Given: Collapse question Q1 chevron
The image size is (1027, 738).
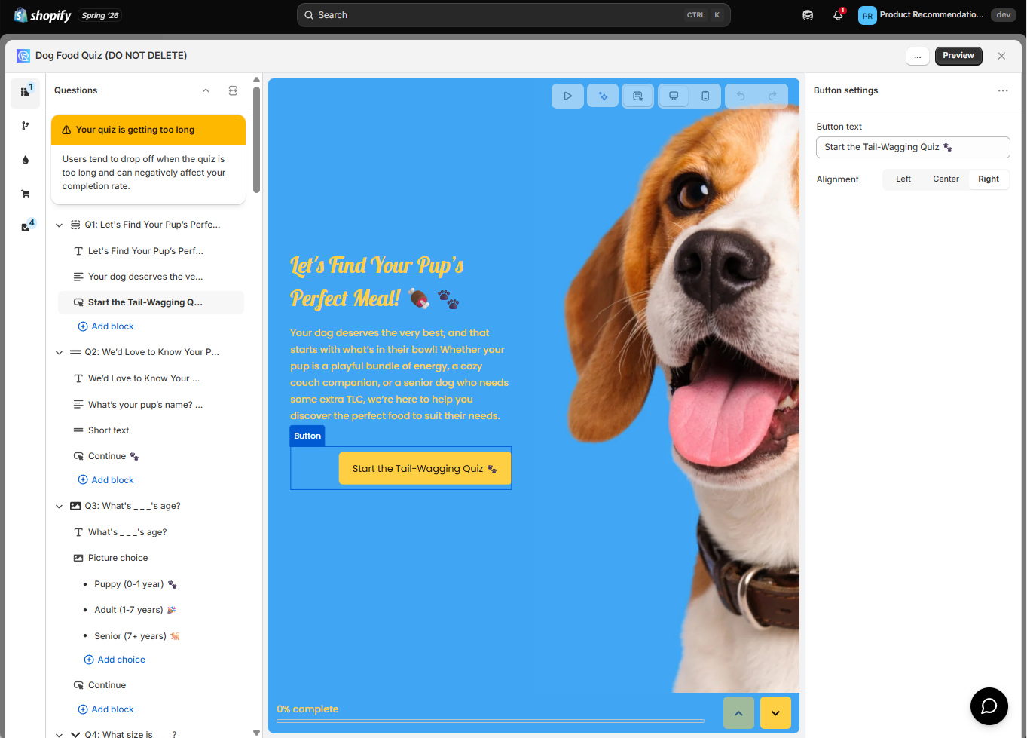Looking at the screenshot, I should pyautogui.click(x=59, y=225).
